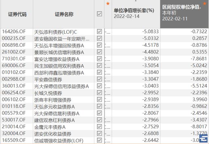This screenshot has width=209, height=144.
Task: Toggle checkbox for 西部利得鑫泓增强债券A
Action: point(99,72)
